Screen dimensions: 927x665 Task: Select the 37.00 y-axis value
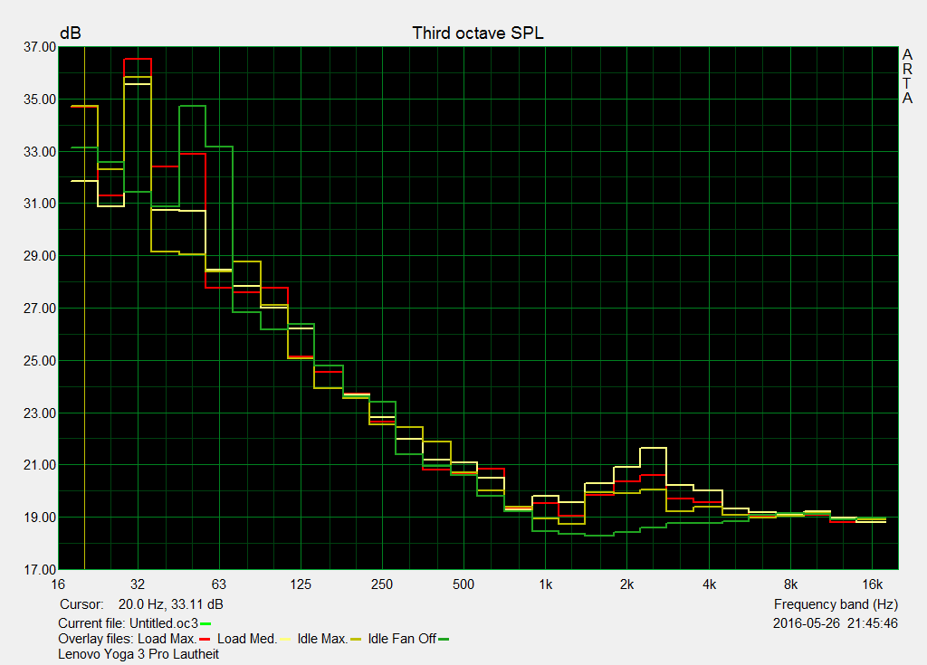(40, 47)
